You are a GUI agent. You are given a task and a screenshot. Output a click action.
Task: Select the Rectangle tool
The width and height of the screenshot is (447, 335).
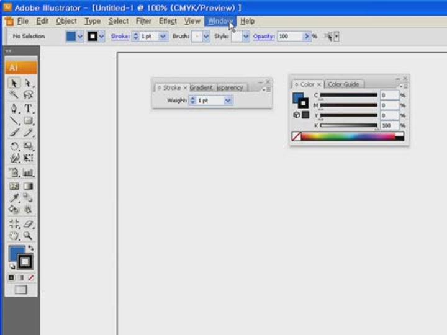point(28,121)
